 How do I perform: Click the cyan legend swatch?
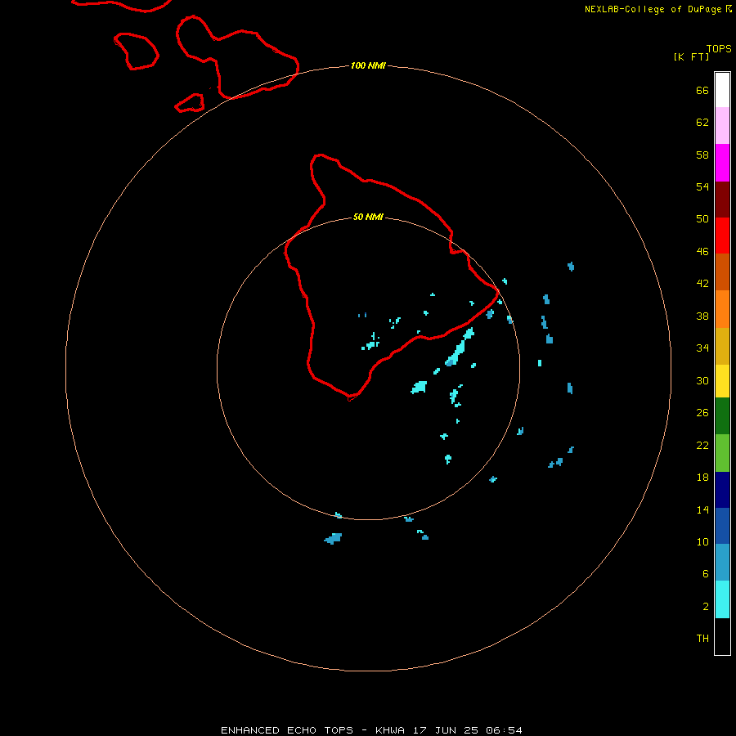pyautogui.click(x=722, y=599)
